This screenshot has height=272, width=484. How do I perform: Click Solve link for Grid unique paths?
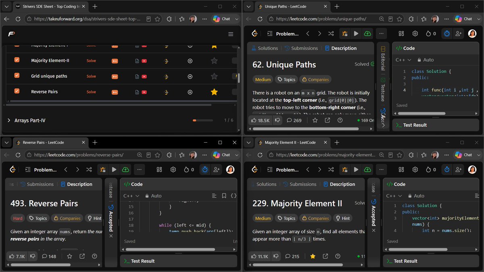point(91,76)
